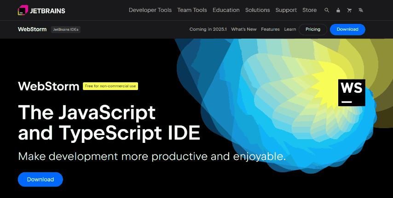Screen dimensions: 393x198
Task: Open the Store menu item
Action: pos(310,10)
